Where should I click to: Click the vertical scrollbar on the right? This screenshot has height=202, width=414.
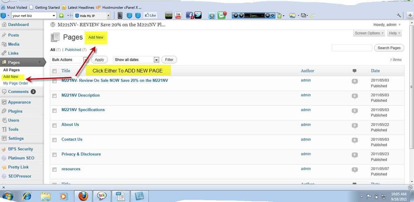(411, 101)
